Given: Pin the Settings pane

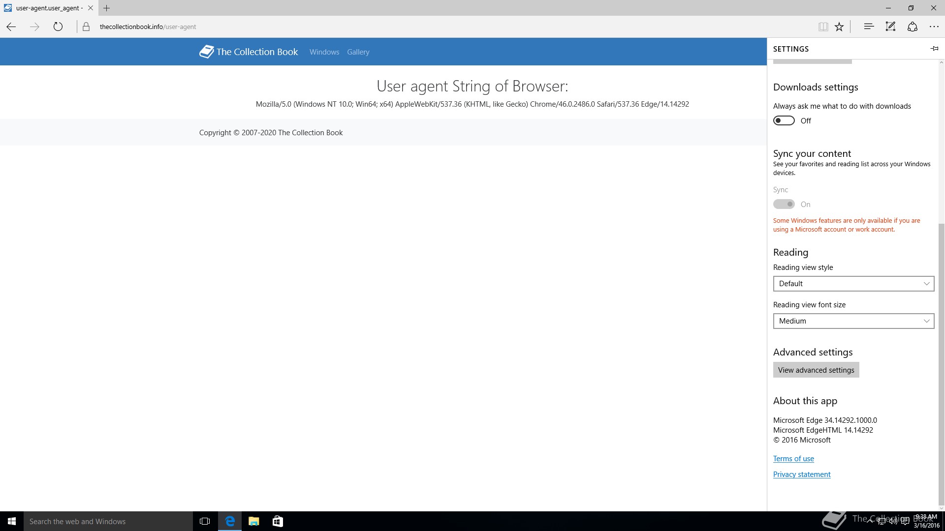Looking at the screenshot, I should pyautogui.click(x=934, y=48).
